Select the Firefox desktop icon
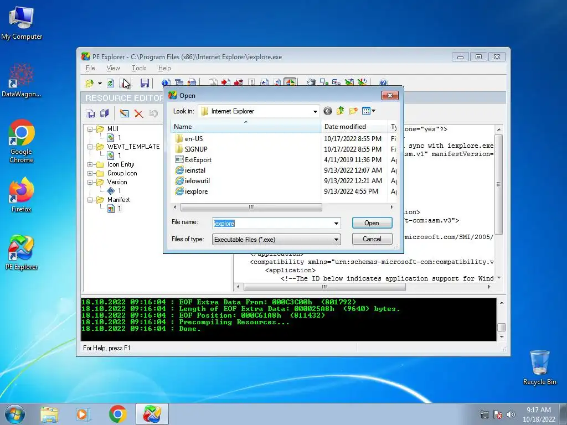The image size is (567, 425). pos(22,194)
